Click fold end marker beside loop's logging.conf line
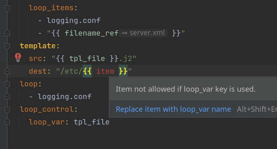Viewport: 277px width, 149px height. (7, 97)
